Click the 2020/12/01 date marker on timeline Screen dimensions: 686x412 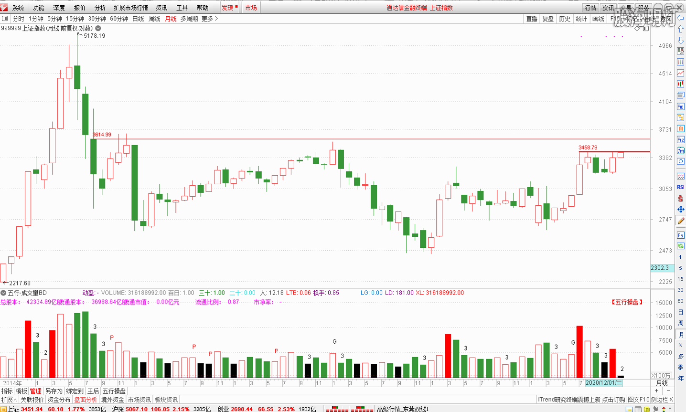pyautogui.click(x=604, y=383)
